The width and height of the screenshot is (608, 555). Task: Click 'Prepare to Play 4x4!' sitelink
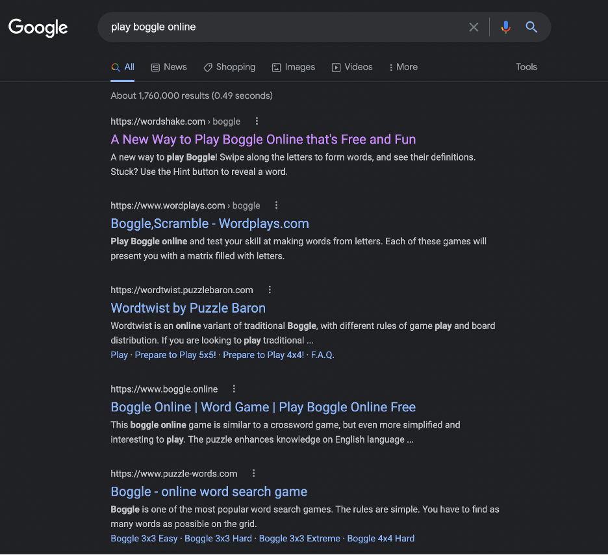click(x=263, y=355)
